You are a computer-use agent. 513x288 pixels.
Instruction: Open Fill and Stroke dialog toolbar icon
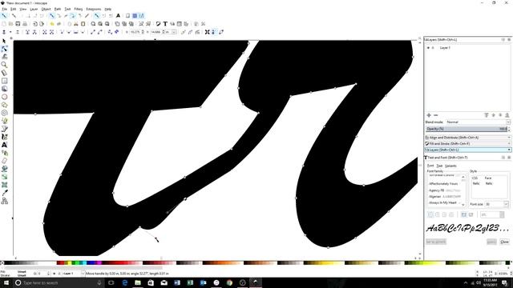[159, 24]
